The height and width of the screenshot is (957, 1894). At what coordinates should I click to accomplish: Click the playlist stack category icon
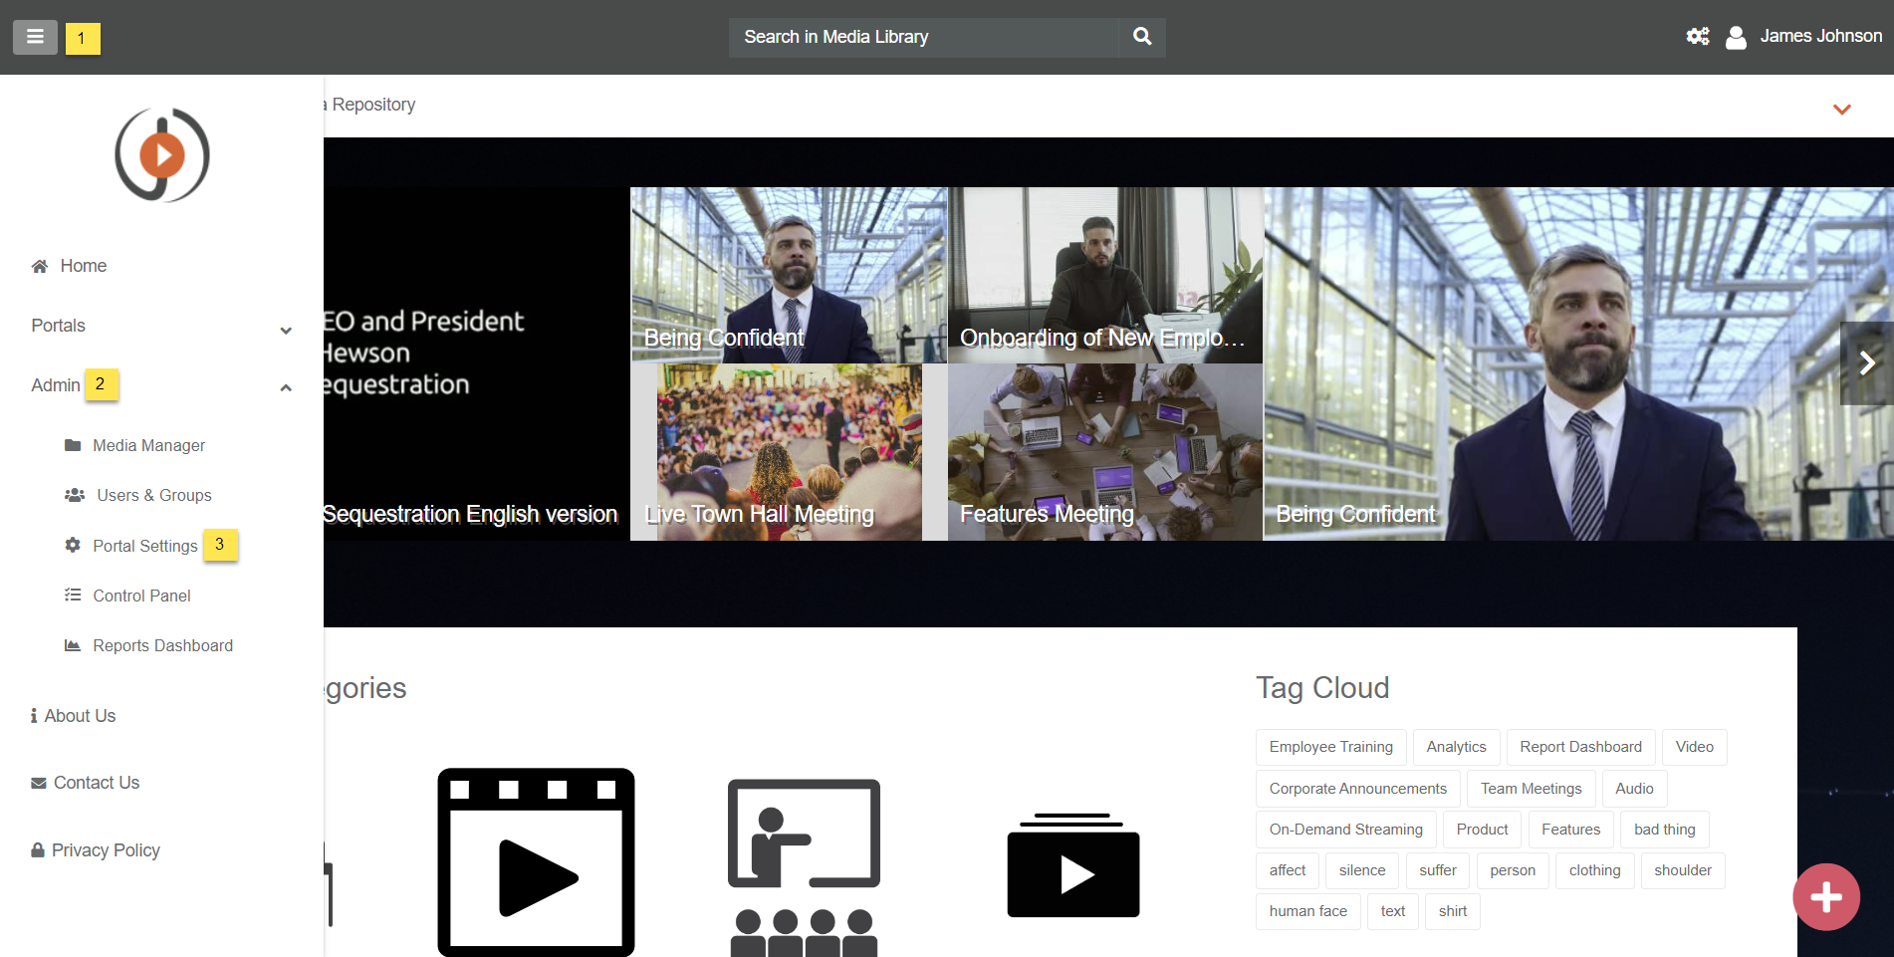(1072, 865)
